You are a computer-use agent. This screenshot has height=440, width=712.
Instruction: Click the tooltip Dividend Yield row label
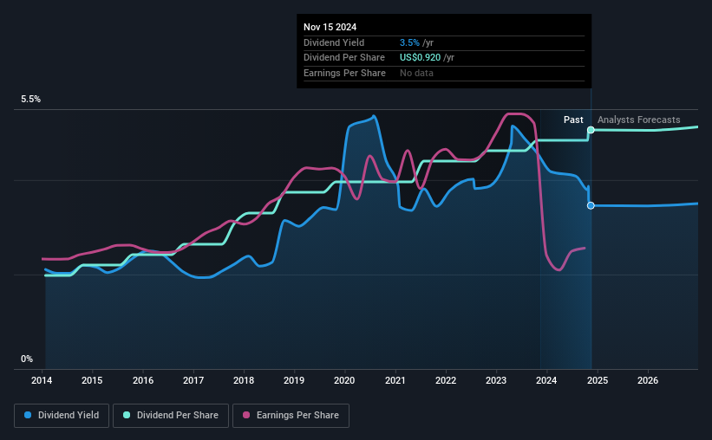point(334,42)
